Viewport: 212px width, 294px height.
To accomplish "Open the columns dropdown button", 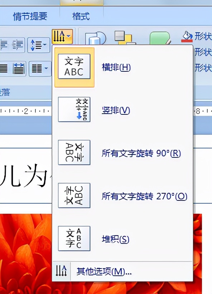I will tap(40, 68).
